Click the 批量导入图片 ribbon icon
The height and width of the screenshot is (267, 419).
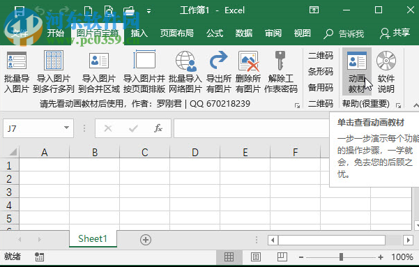(17, 61)
